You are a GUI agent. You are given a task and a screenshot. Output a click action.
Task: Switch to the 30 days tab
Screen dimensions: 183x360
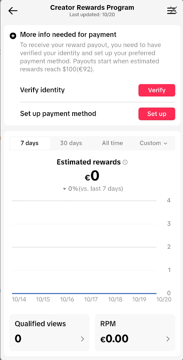tap(71, 143)
